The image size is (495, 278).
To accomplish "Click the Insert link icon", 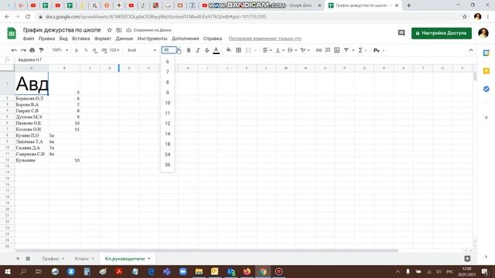I will (x=319, y=50).
